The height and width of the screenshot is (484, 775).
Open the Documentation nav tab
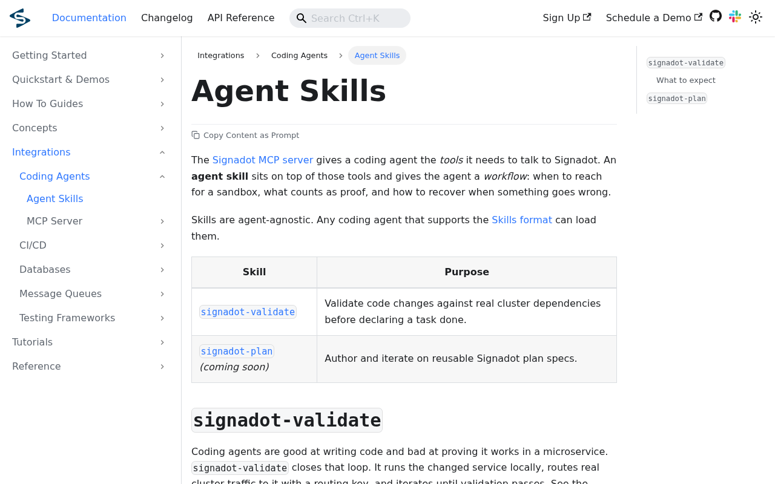pyautogui.click(x=89, y=18)
